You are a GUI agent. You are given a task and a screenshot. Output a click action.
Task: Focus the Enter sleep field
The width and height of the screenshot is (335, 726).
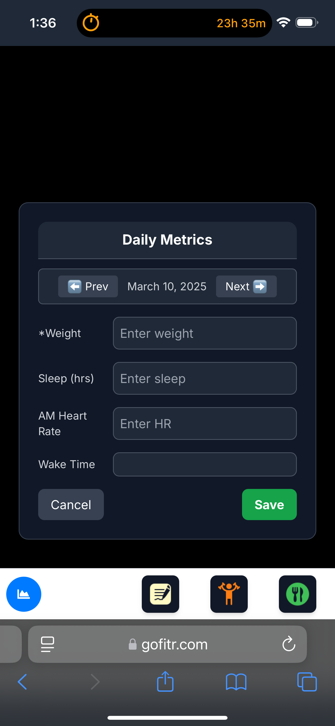[205, 378]
